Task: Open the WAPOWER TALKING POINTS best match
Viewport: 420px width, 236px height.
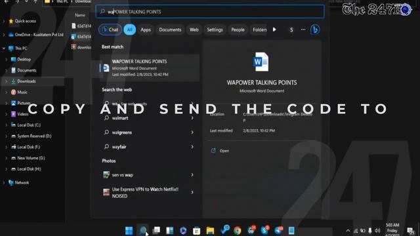Action: tap(149, 68)
